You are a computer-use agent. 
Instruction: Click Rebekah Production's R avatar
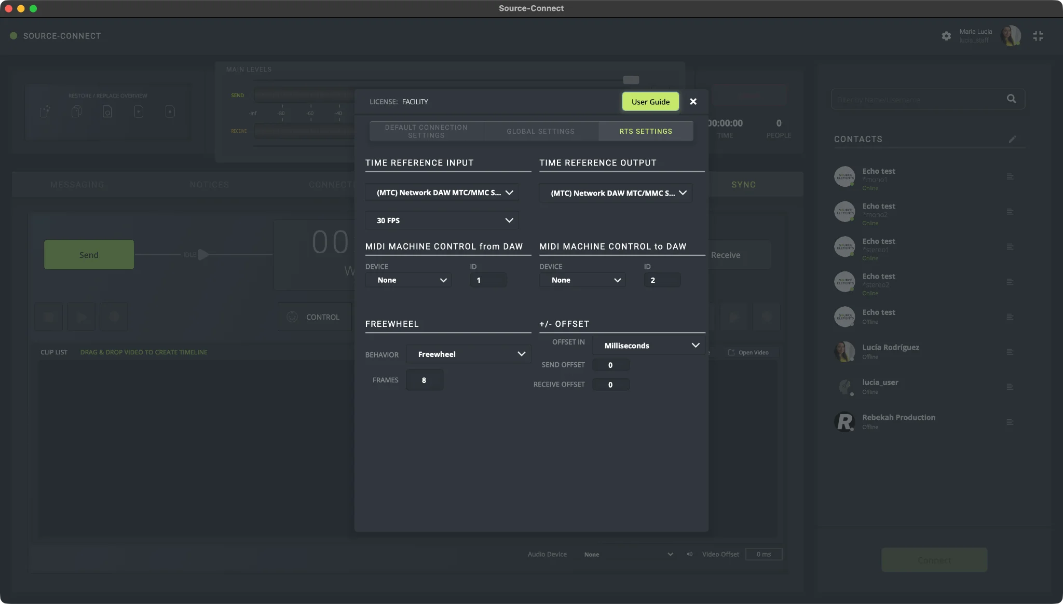tap(844, 422)
